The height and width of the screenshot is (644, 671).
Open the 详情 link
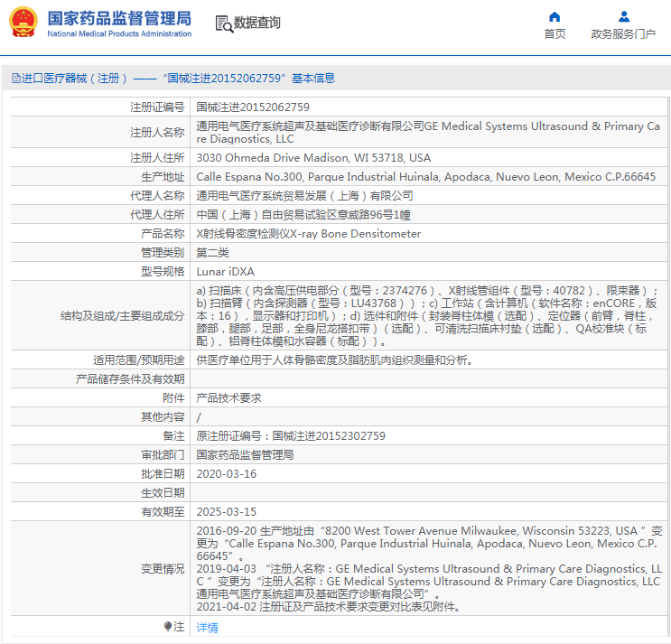point(207,628)
